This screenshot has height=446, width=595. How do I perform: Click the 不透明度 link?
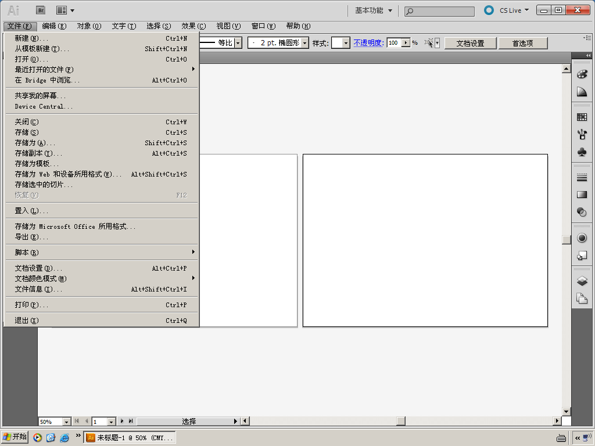[x=368, y=43]
